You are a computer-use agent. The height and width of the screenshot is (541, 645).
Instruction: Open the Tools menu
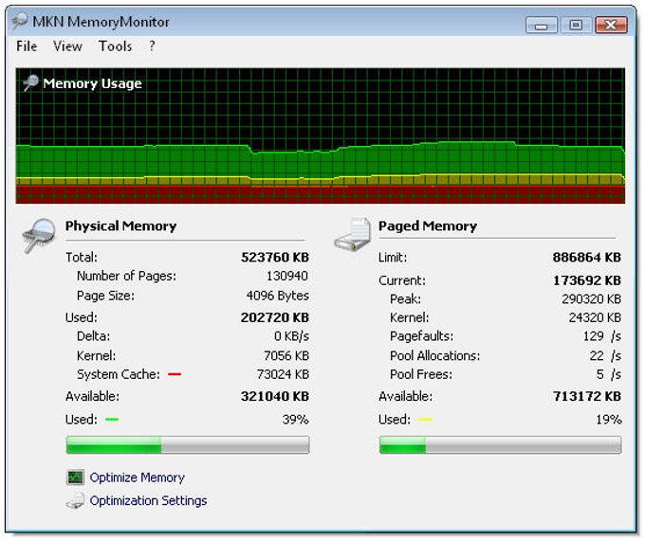[115, 46]
